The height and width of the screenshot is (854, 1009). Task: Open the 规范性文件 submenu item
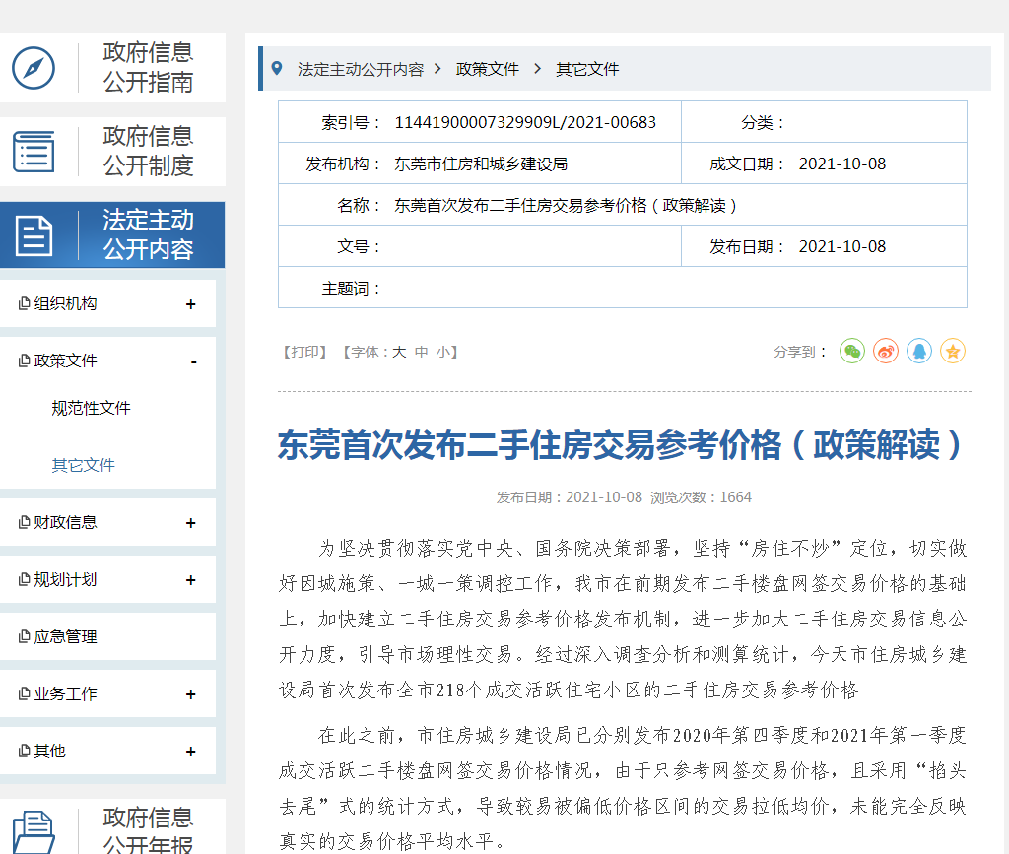[91, 408]
